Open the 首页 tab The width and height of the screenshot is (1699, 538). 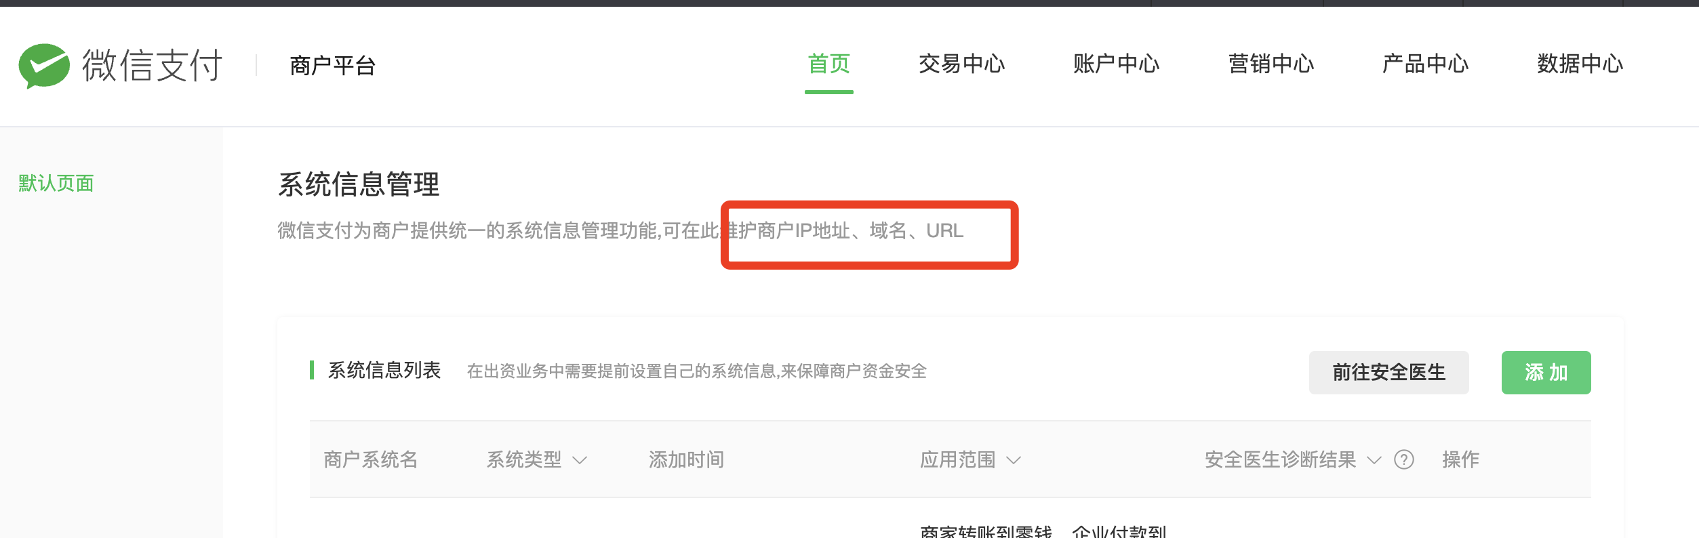coord(829,64)
